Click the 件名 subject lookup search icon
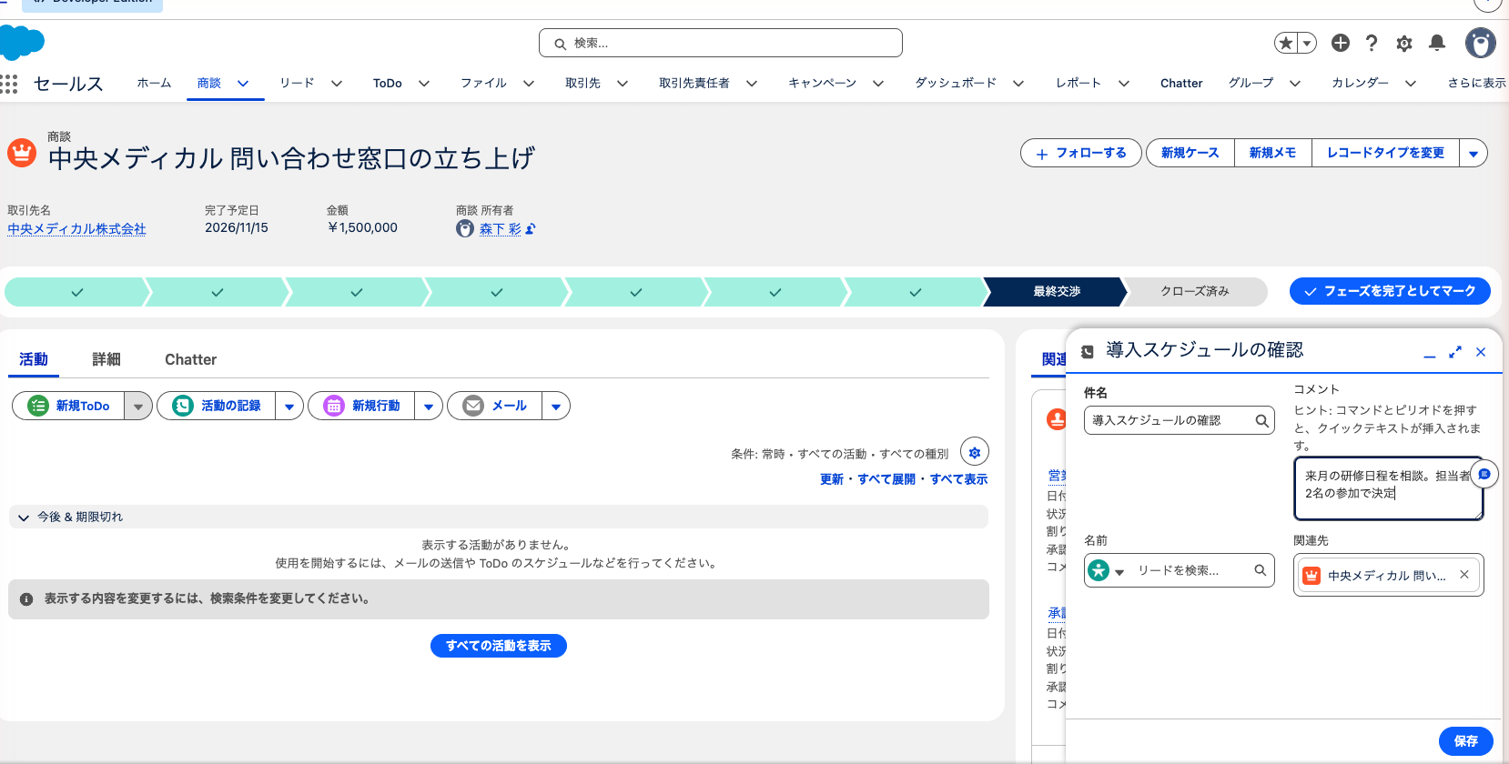 [1261, 420]
